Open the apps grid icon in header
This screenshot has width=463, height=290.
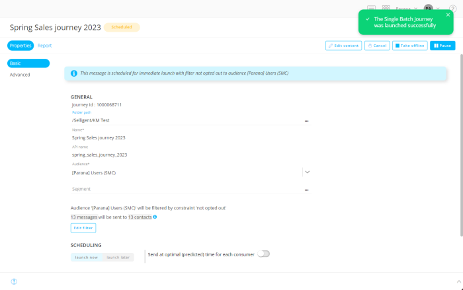point(386,8)
